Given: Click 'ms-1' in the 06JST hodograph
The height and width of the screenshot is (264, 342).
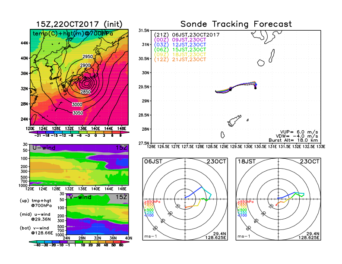Looking at the screenshot, I should point(151,236).
